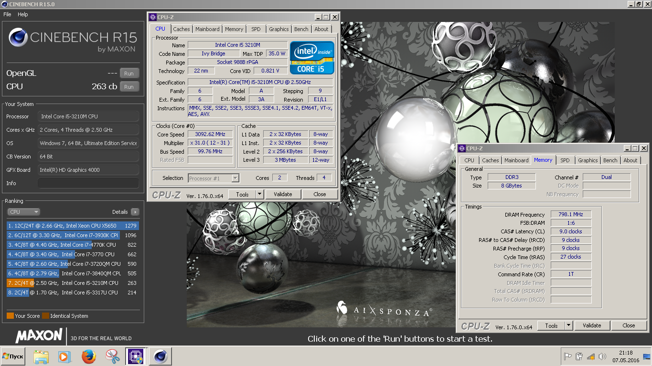652x366 pixels.
Task: Click the CPU-Z title bar icon of Memory window
Action: tap(462, 148)
